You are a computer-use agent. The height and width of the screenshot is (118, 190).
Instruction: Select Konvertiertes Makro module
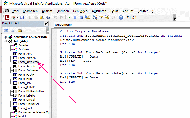pos(33,112)
